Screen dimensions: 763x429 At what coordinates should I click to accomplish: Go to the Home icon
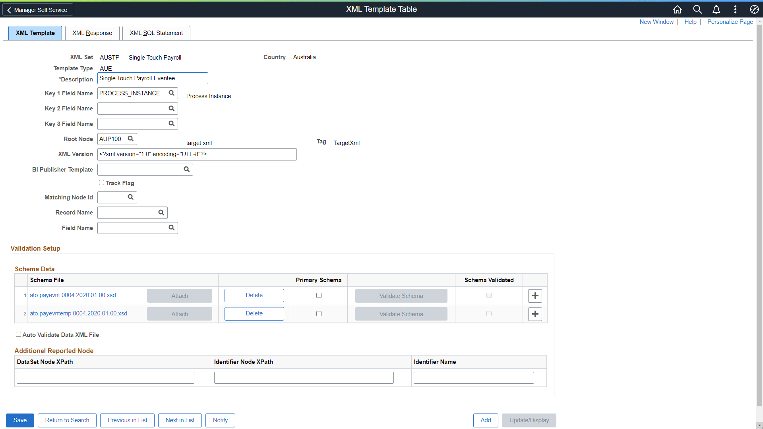(678, 9)
